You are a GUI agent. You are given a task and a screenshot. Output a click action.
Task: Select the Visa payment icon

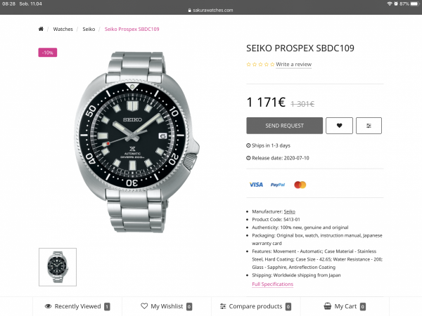(256, 185)
